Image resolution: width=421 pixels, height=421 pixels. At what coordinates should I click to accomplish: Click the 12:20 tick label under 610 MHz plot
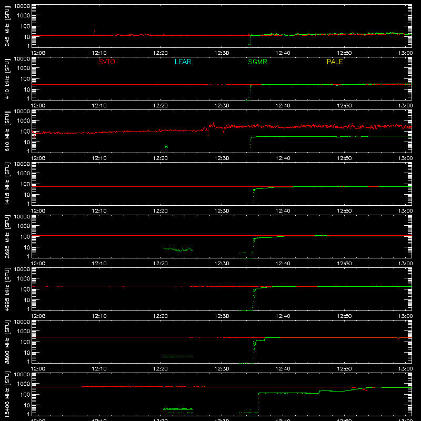click(x=161, y=158)
